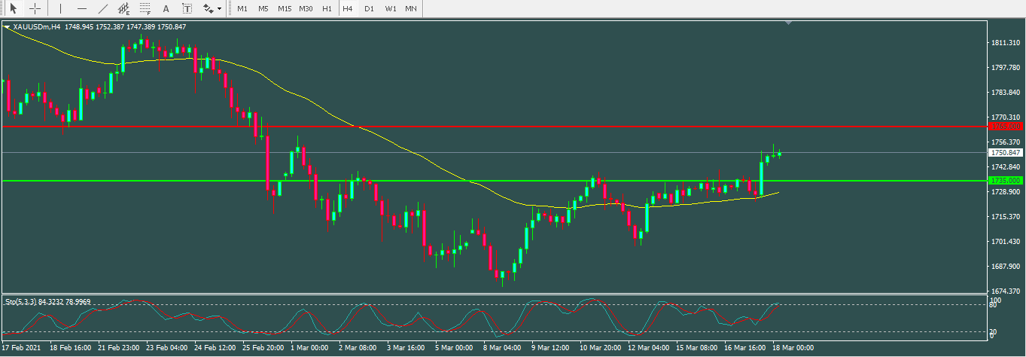Screen dimensions: 1026x357
Task: Change the timeframe to H1
Action: coord(327,9)
